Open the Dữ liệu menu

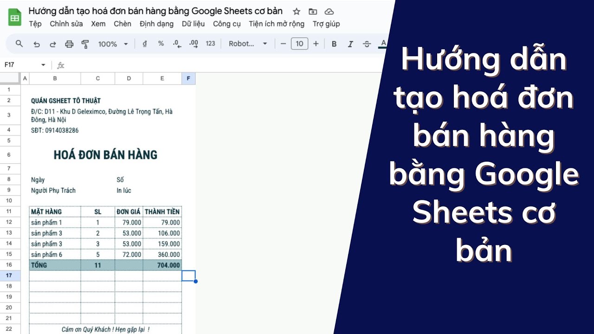193,24
